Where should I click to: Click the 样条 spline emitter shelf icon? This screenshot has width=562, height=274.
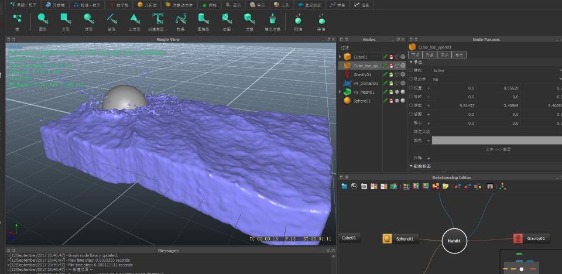point(180,18)
